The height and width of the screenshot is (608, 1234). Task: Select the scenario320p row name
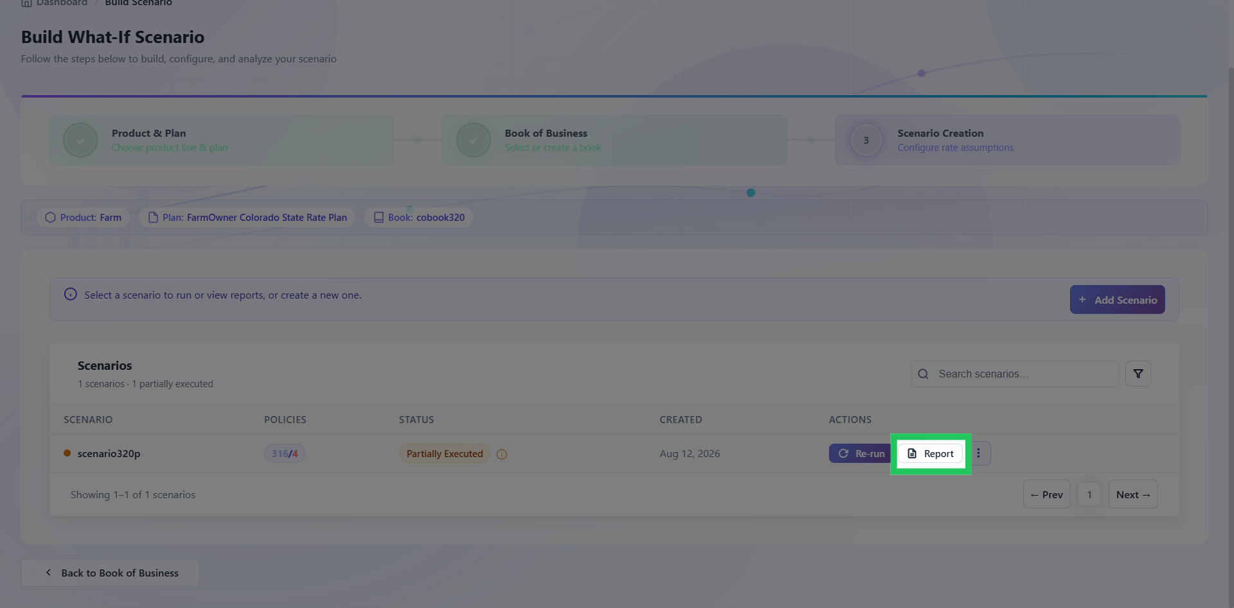click(x=109, y=454)
